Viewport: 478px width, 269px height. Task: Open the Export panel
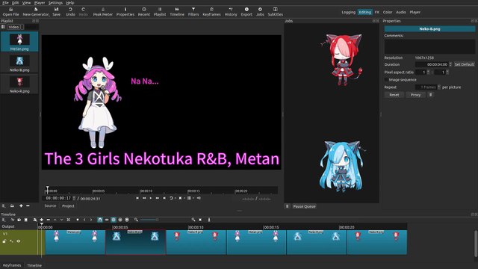246,12
